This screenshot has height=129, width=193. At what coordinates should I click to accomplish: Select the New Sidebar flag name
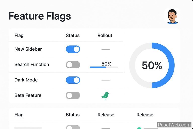click(28, 49)
